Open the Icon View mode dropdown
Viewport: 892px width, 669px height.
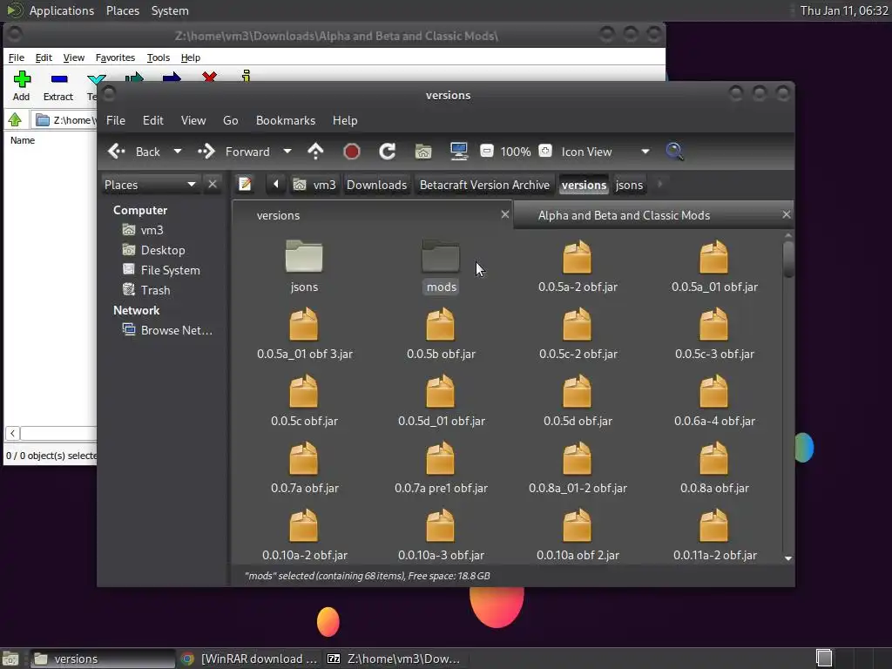click(605, 152)
